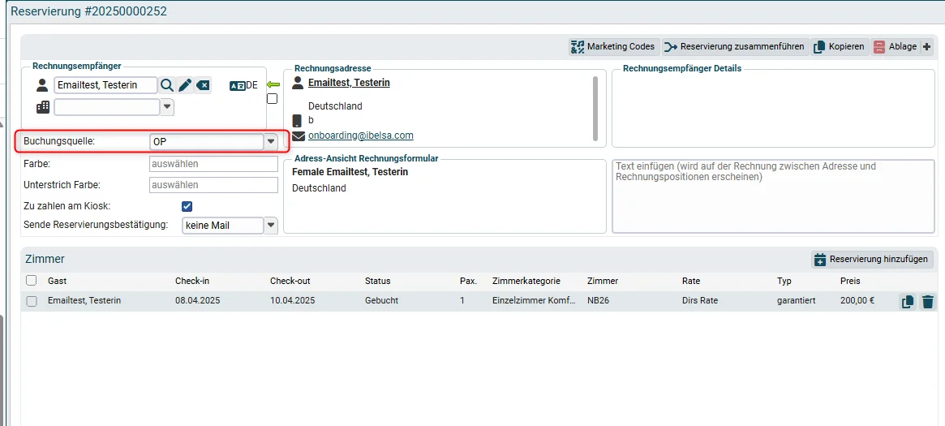
Task: Click Reservierung zusammenführen in the toolbar
Action: (735, 47)
